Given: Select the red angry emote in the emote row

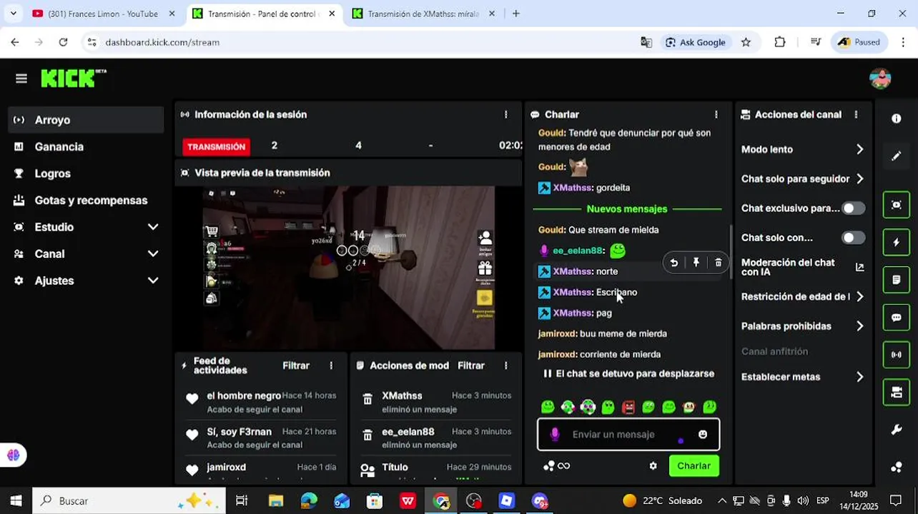Looking at the screenshot, I should coord(628,407).
